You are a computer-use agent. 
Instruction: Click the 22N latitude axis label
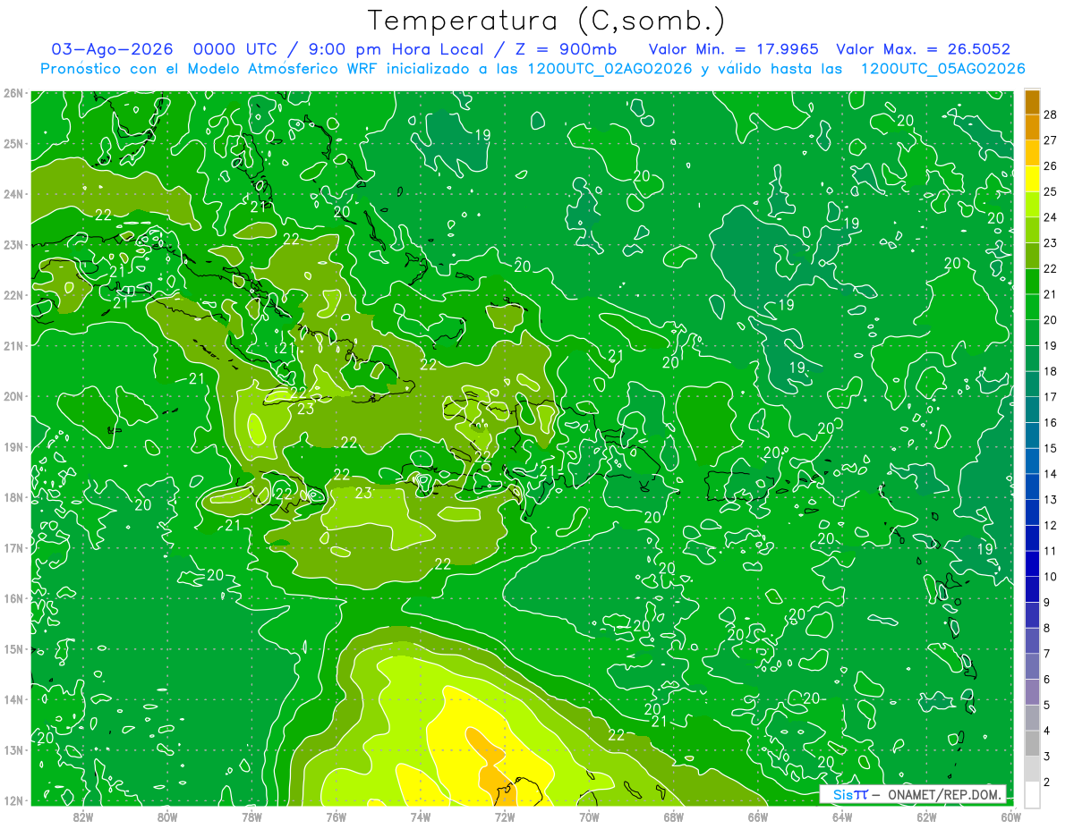point(13,295)
